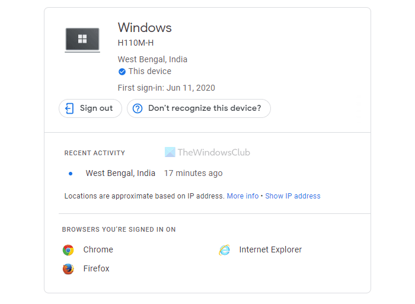Click the H110M-H device model text
Viewport: 415px width, 304px height.
tap(136, 43)
